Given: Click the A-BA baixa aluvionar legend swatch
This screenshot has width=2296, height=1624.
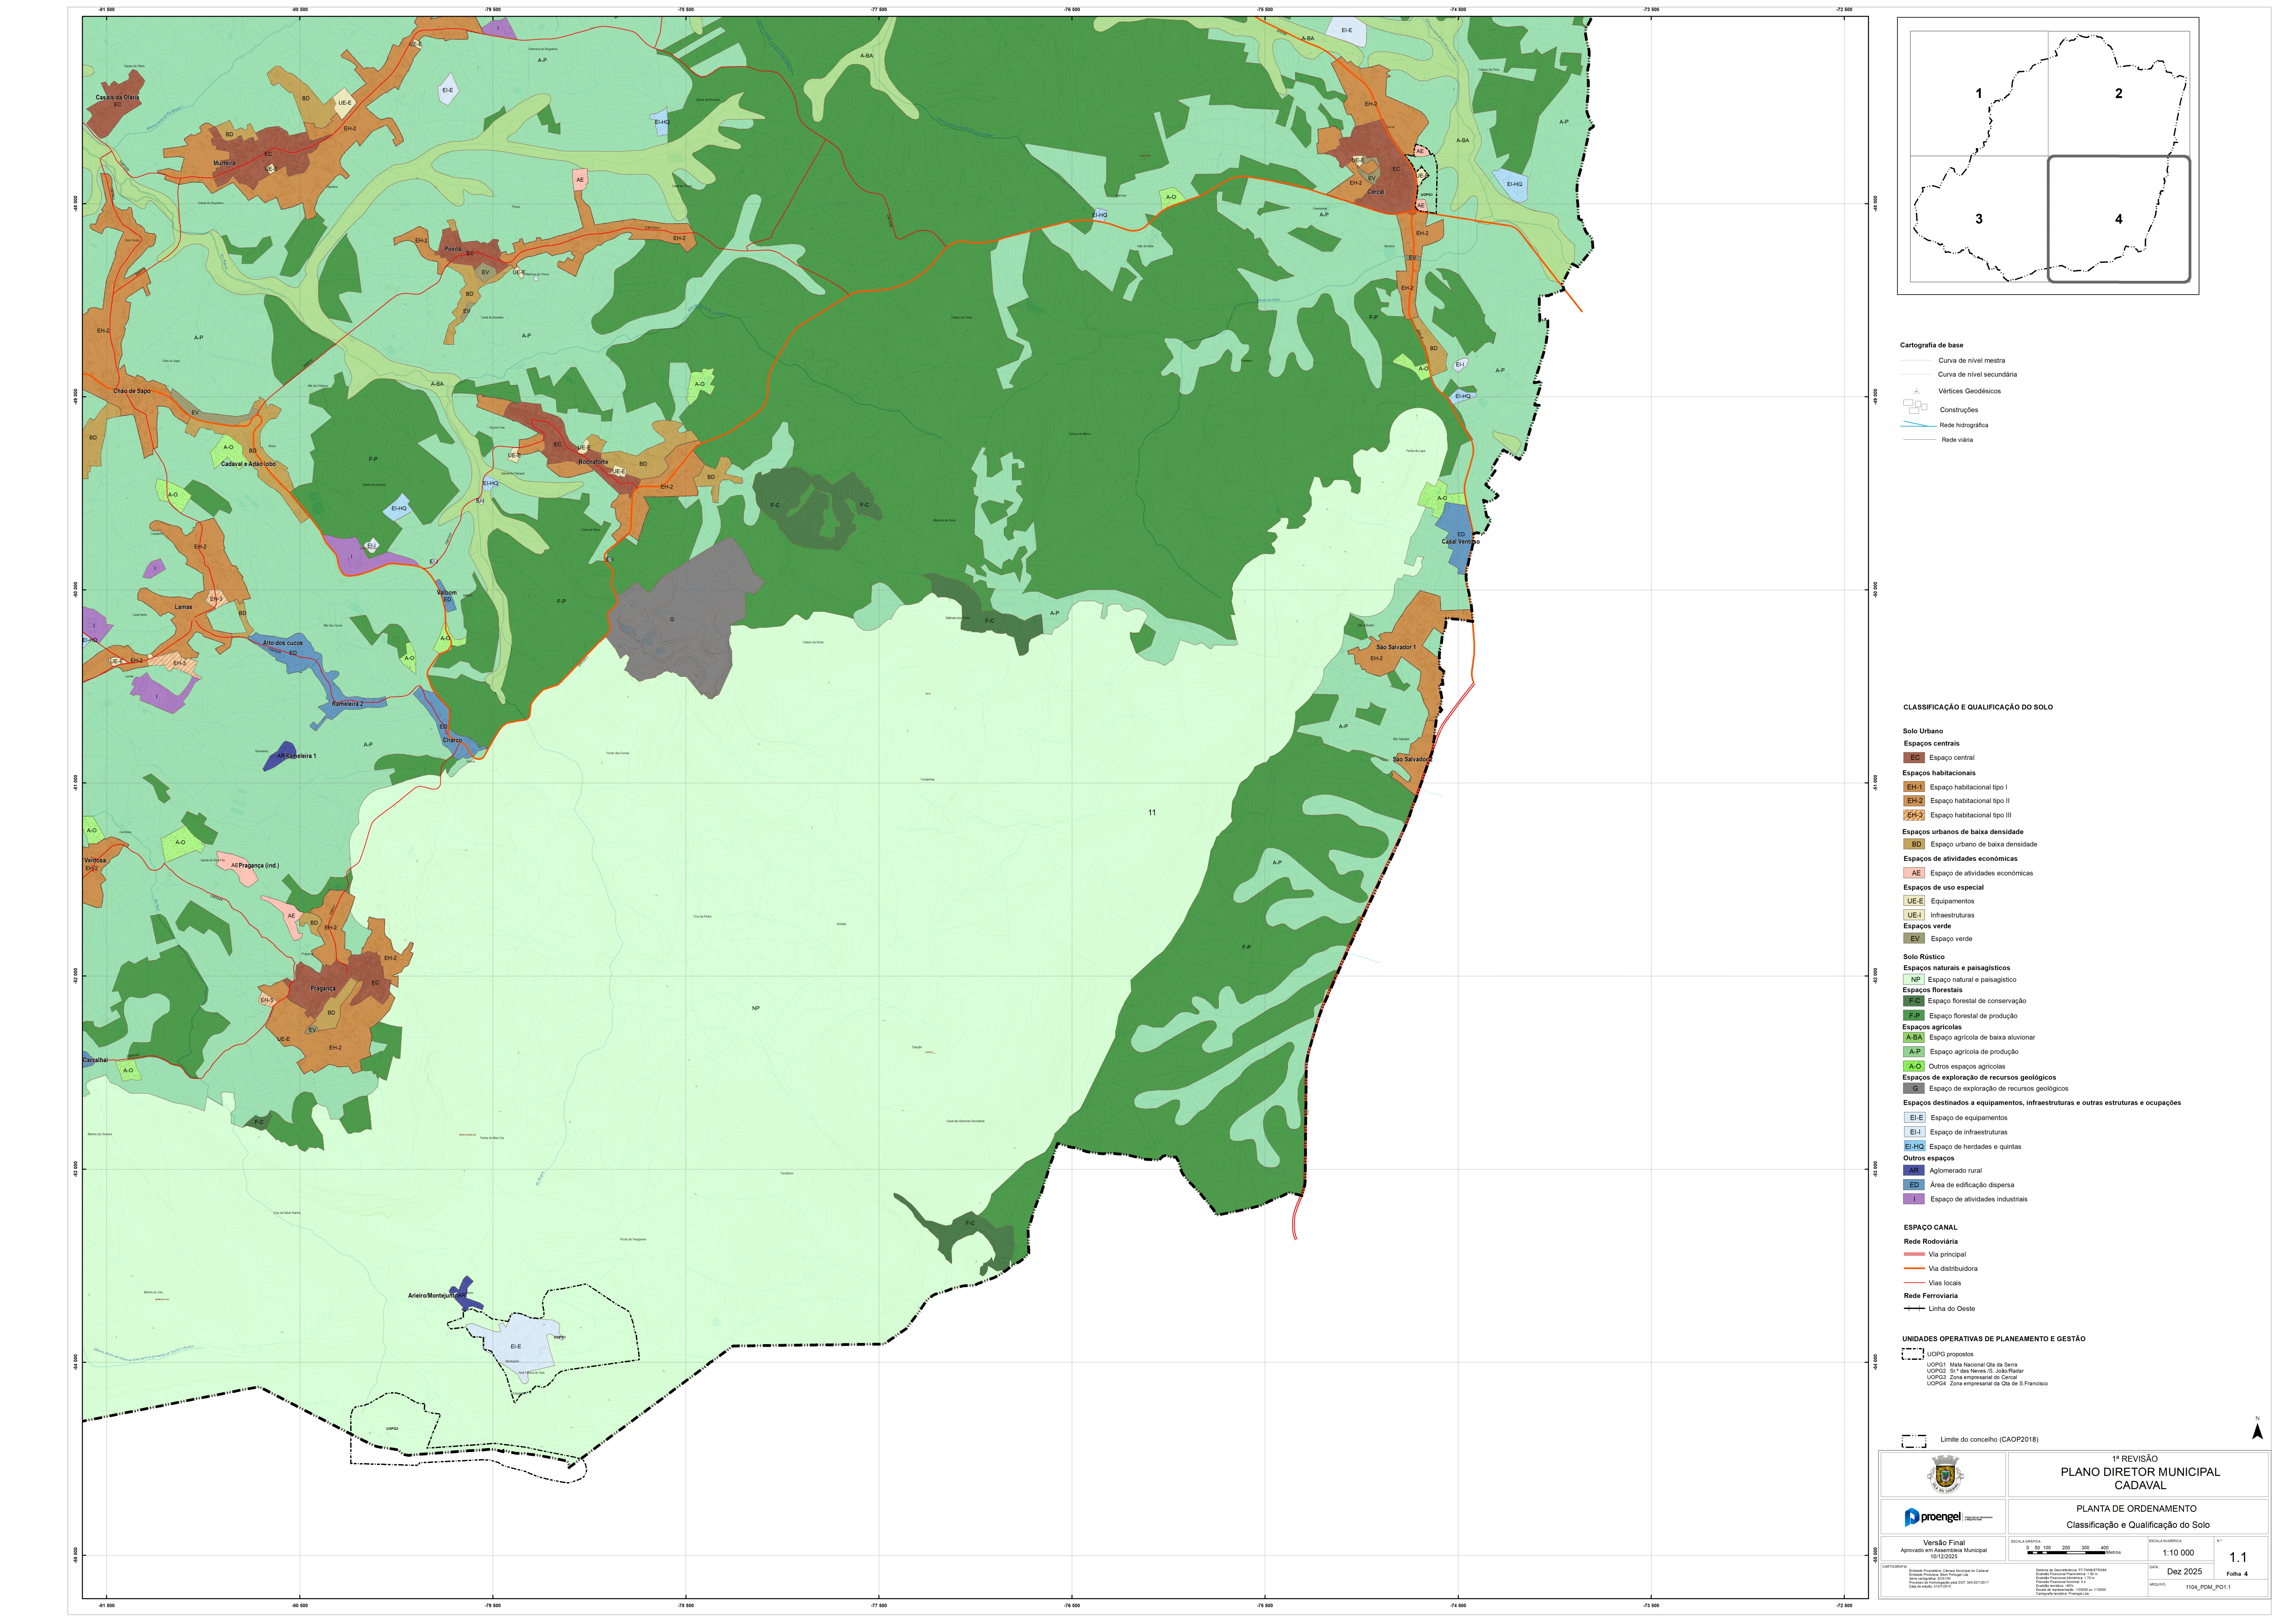Looking at the screenshot, I should [1914, 1038].
